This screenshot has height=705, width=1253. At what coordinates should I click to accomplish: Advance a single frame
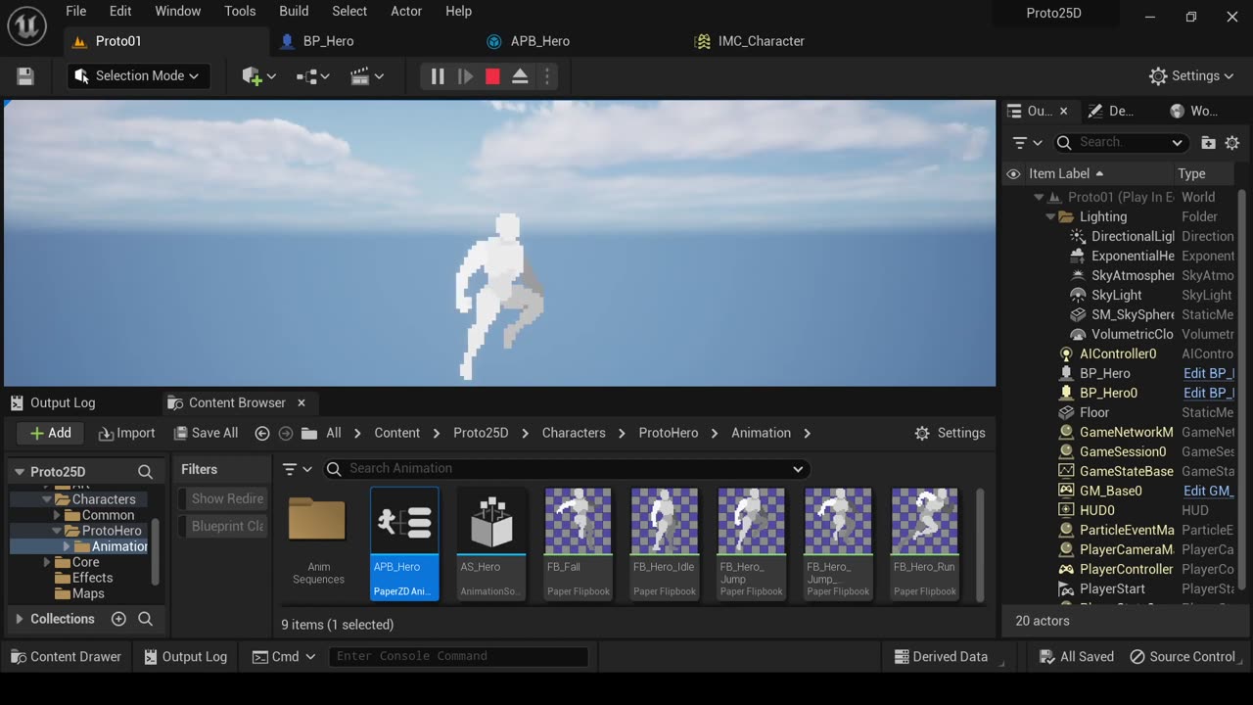[465, 76]
